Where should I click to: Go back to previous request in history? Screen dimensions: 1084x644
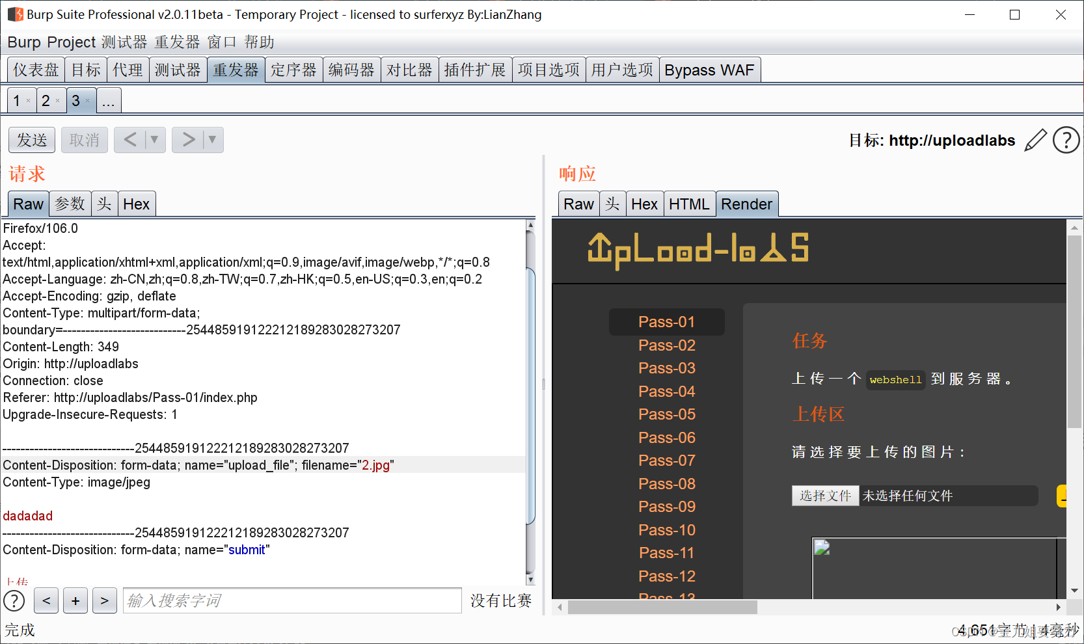point(130,140)
